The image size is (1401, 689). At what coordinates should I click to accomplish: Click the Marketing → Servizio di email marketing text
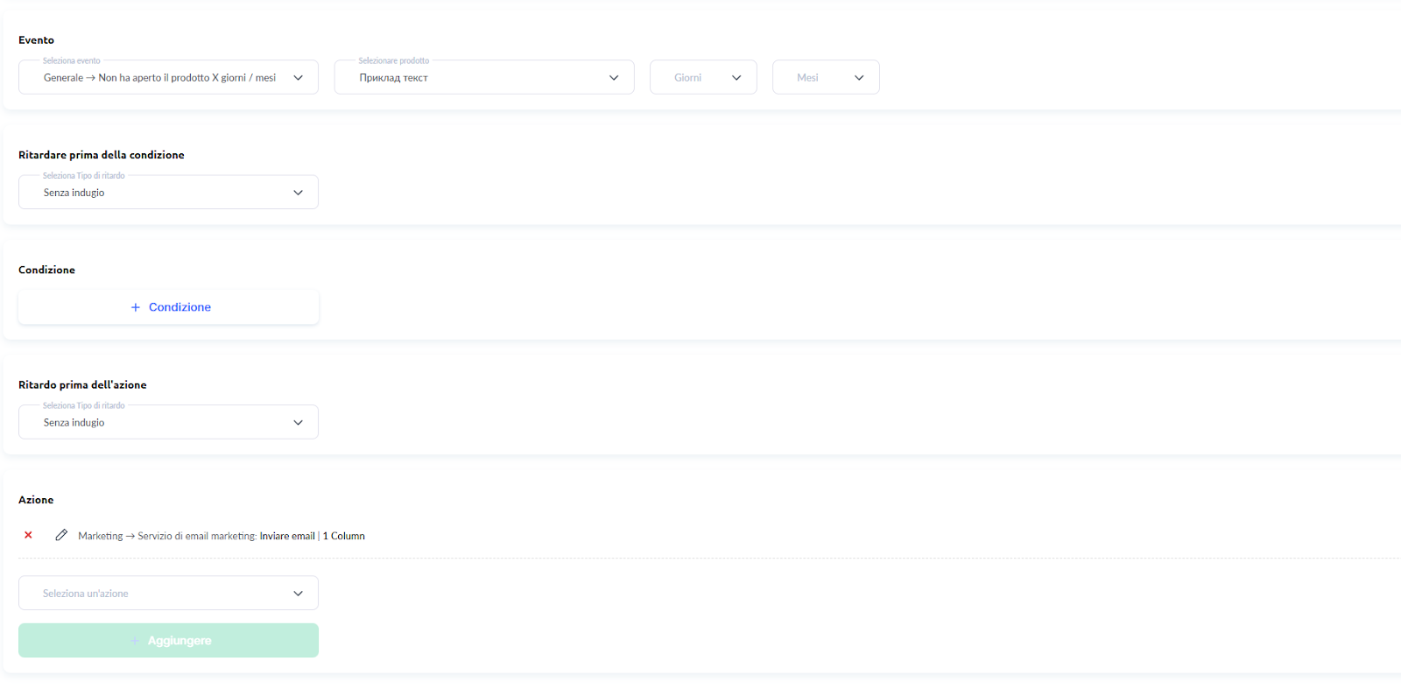click(166, 536)
